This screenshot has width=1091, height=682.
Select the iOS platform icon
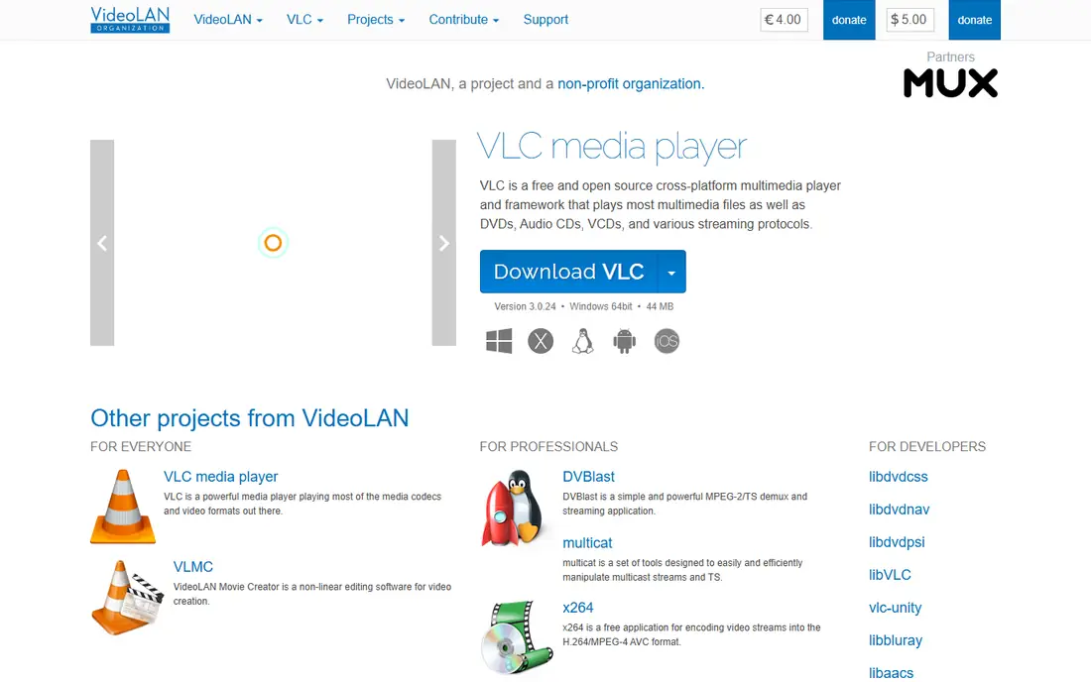click(x=667, y=341)
